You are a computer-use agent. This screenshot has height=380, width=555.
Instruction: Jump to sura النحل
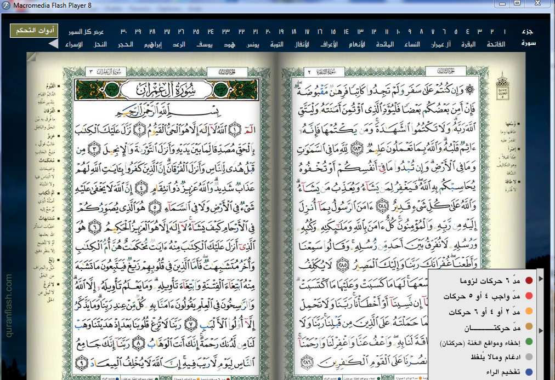[100, 44]
